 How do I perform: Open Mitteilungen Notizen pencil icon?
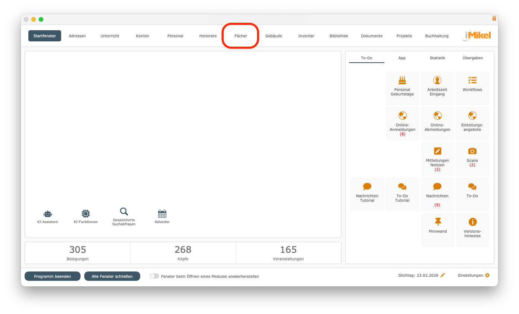pyautogui.click(x=437, y=151)
